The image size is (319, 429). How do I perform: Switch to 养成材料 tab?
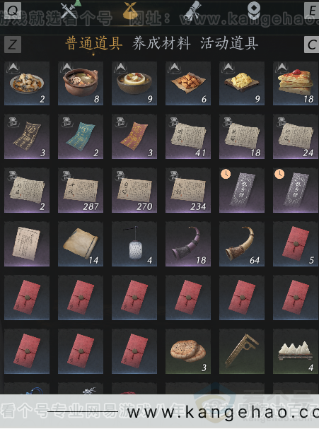tap(161, 44)
